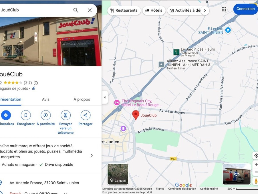Click the Allianz Assurance map marker
This screenshot has width=258, height=194.
(161, 64)
